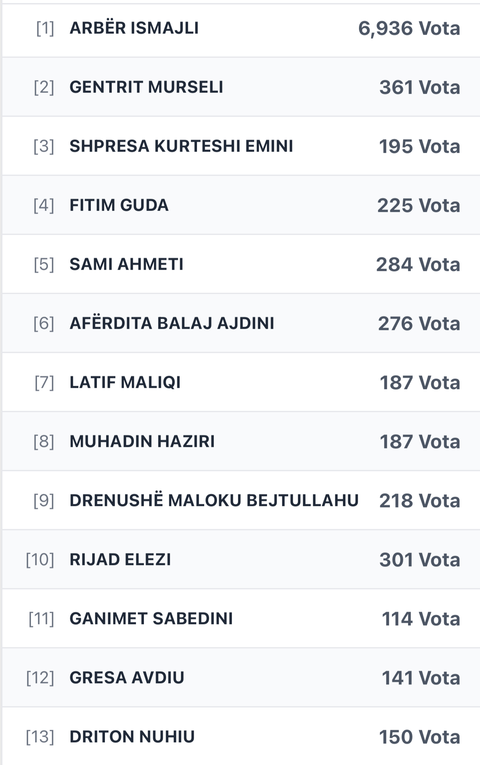Image resolution: width=480 pixels, height=765 pixels.
Task: Click list number [9]
Action: [x=44, y=501]
